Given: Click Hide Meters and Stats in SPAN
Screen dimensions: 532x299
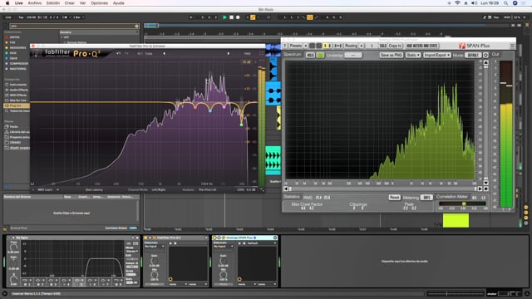Looking at the screenshot, I should (x=421, y=46).
